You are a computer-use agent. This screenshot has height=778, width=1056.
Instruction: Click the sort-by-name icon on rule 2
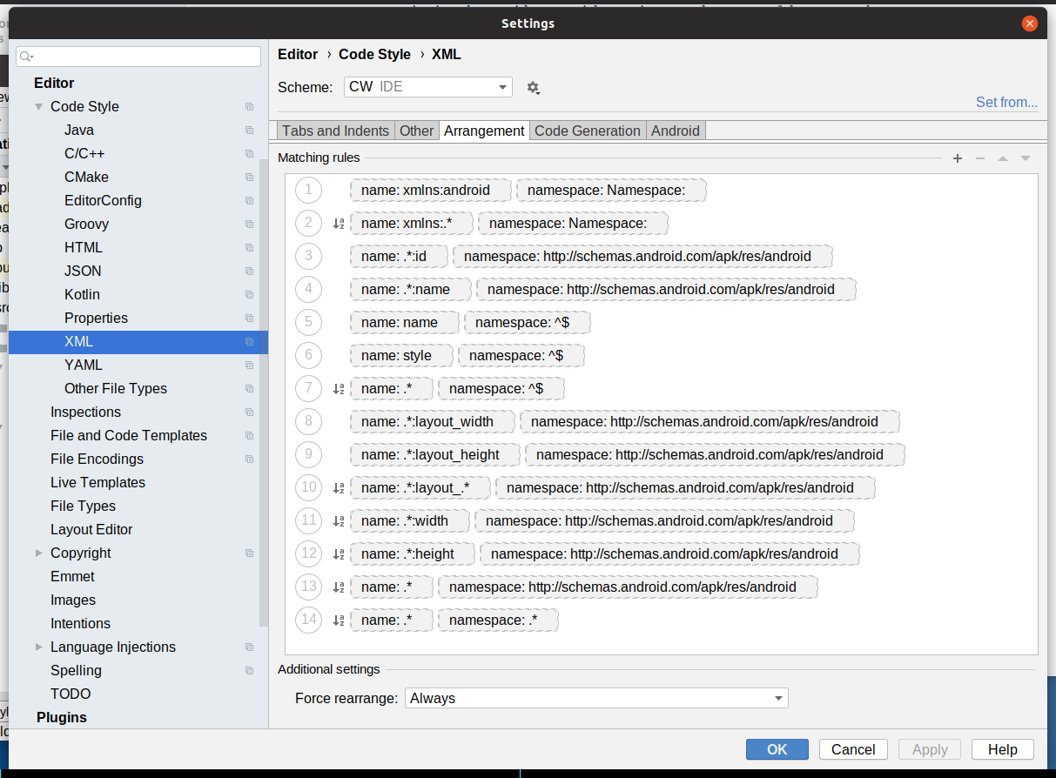[339, 224]
